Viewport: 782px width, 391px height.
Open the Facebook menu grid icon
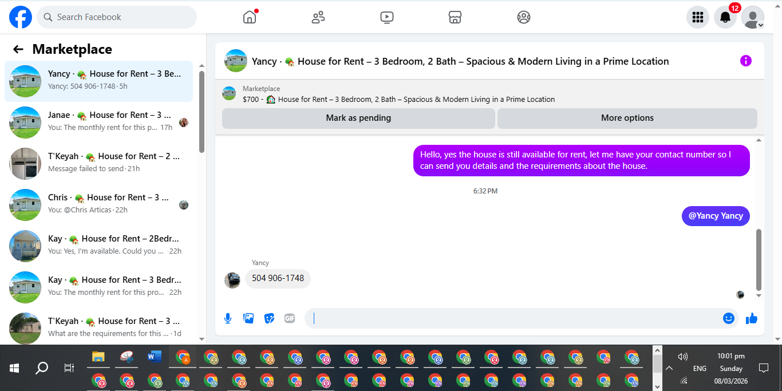point(698,17)
